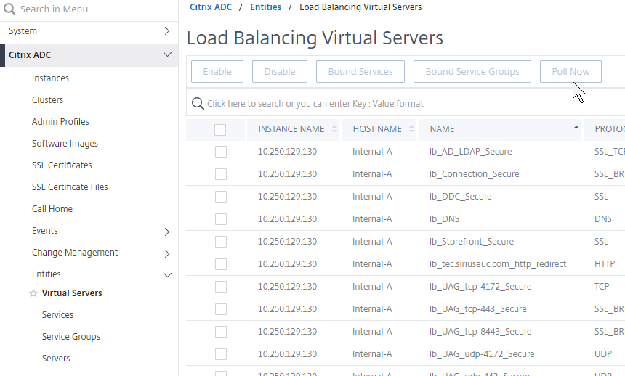
Task: Expand the Events submenu chevron
Action: pos(167,232)
